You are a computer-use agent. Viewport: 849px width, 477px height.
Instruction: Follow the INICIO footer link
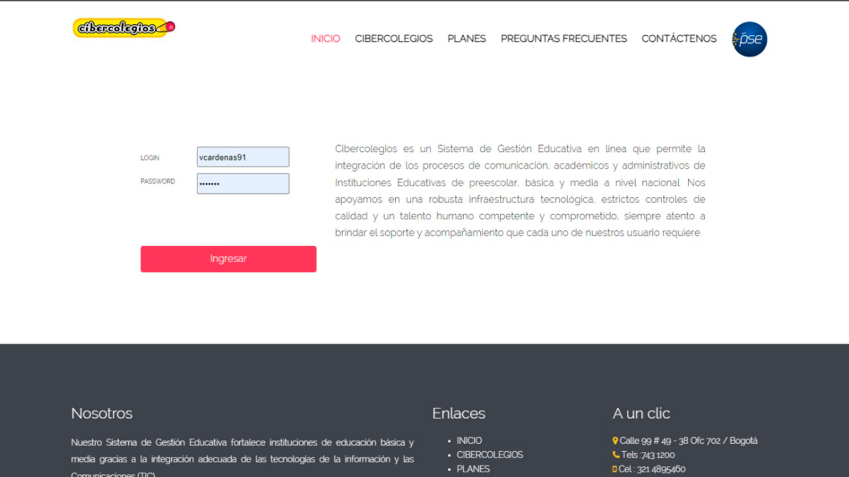[x=469, y=441]
